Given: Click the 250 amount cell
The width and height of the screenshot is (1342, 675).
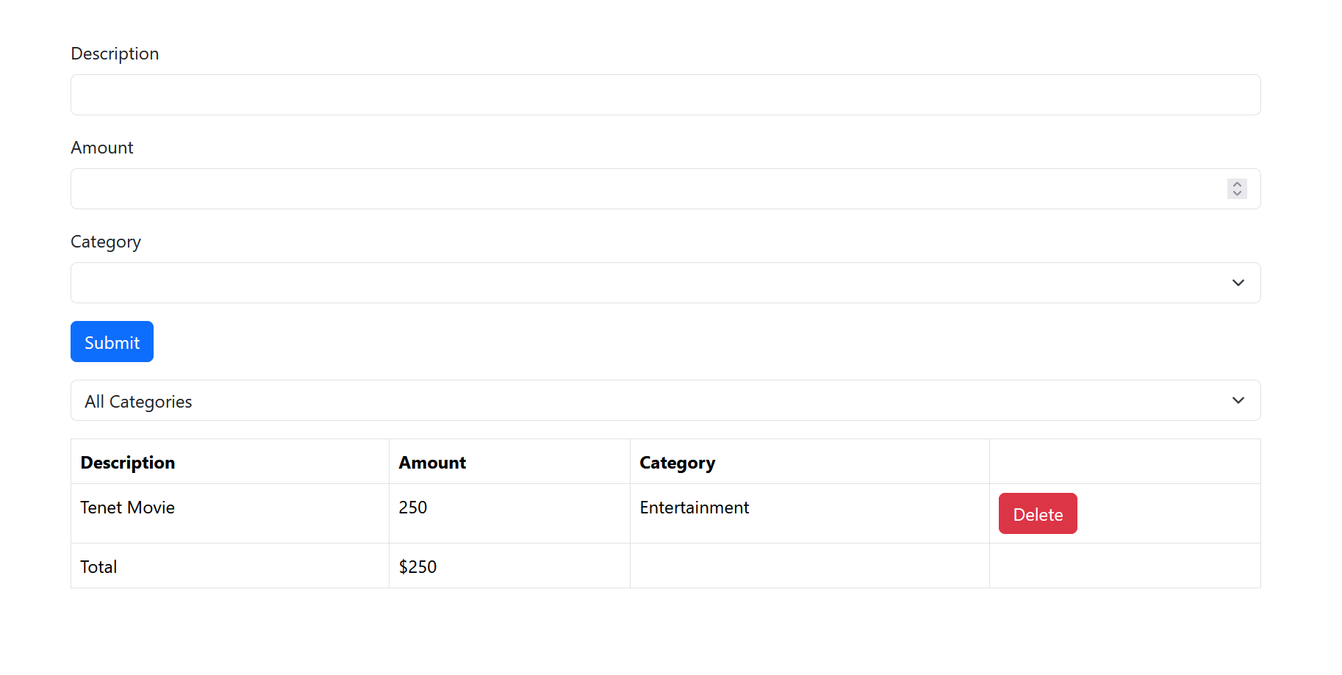Looking at the screenshot, I should click(x=412, y=507).
